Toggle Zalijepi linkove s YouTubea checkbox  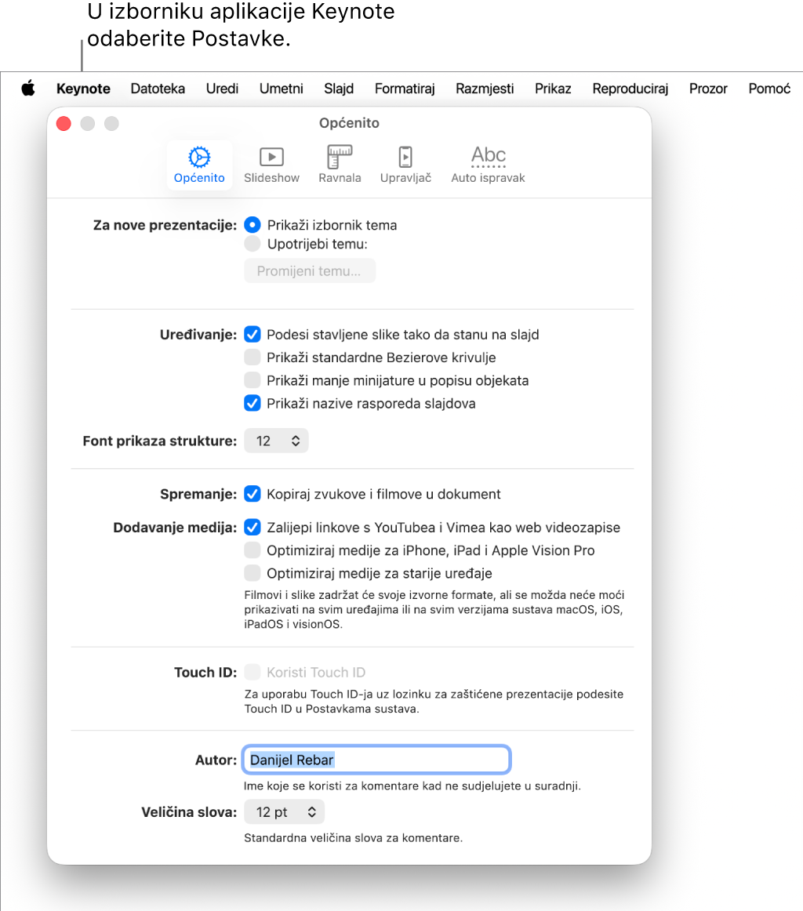[x=253, y=528]
